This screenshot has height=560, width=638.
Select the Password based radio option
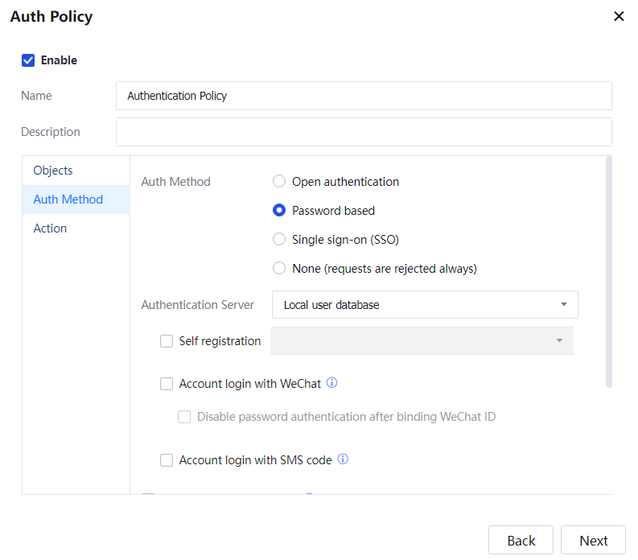[x=279, y=211]
